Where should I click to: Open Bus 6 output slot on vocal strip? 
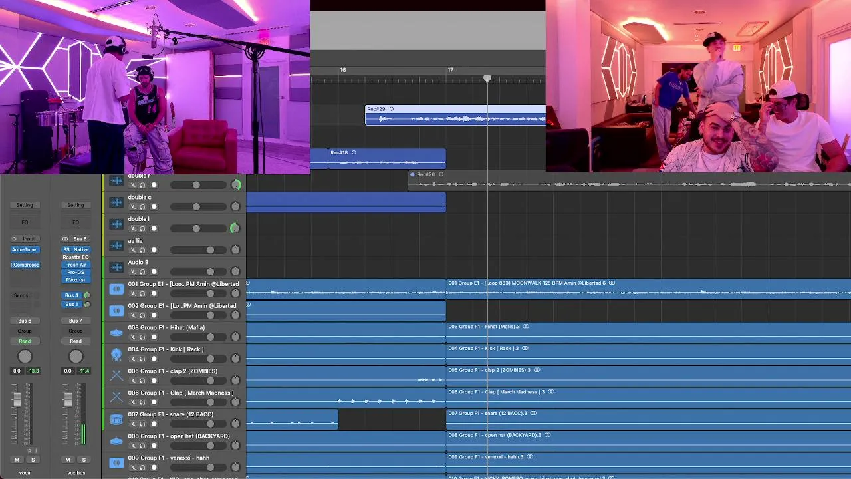coord(25,321)
